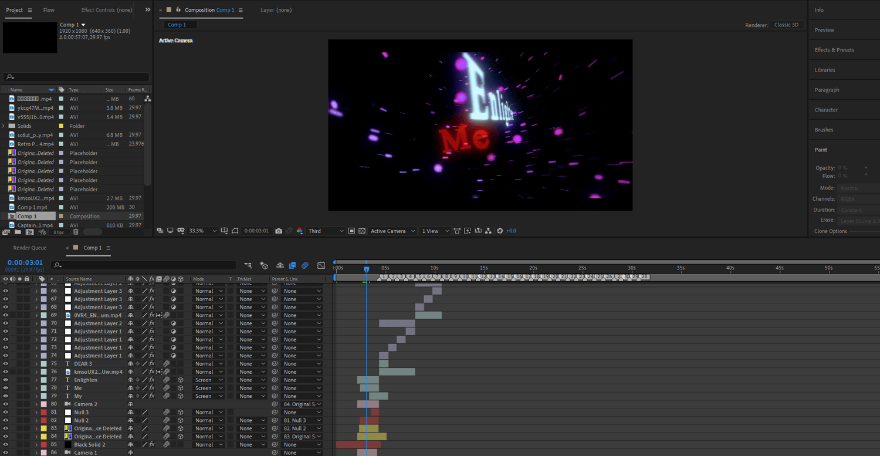
Task: Click the reset exposure icon
Action: click(500, 231)
